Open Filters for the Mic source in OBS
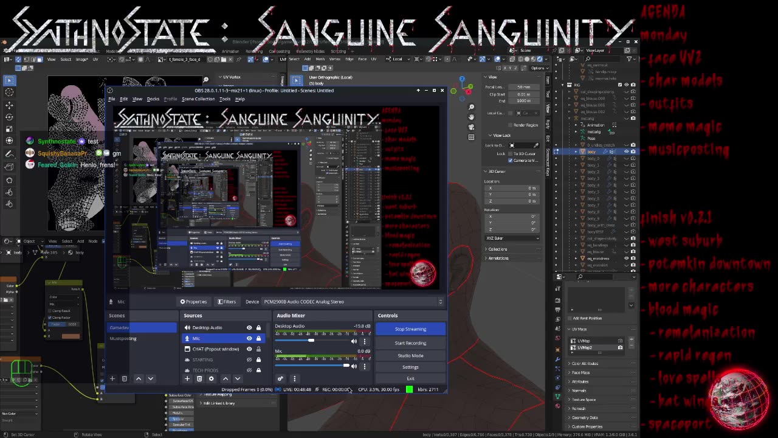 tap(227, 302)
